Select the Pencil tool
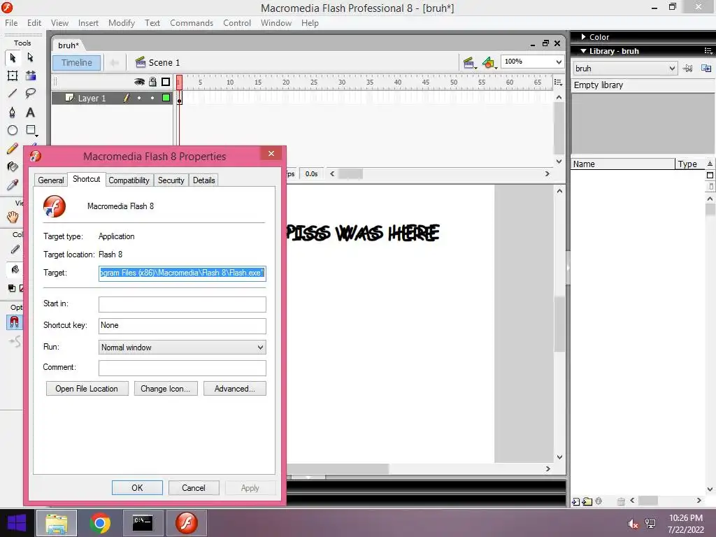Viewport: 716px width, 537px height. click(x=13, y=148)
